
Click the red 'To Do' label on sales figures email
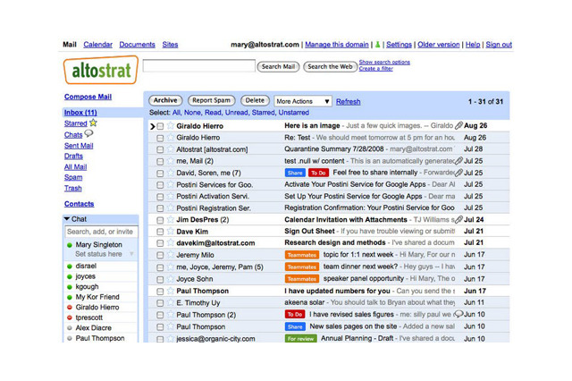tap(294, 315)
